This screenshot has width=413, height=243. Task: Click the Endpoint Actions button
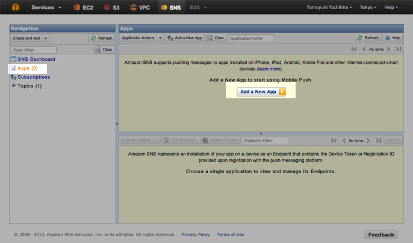coord(137,140)
